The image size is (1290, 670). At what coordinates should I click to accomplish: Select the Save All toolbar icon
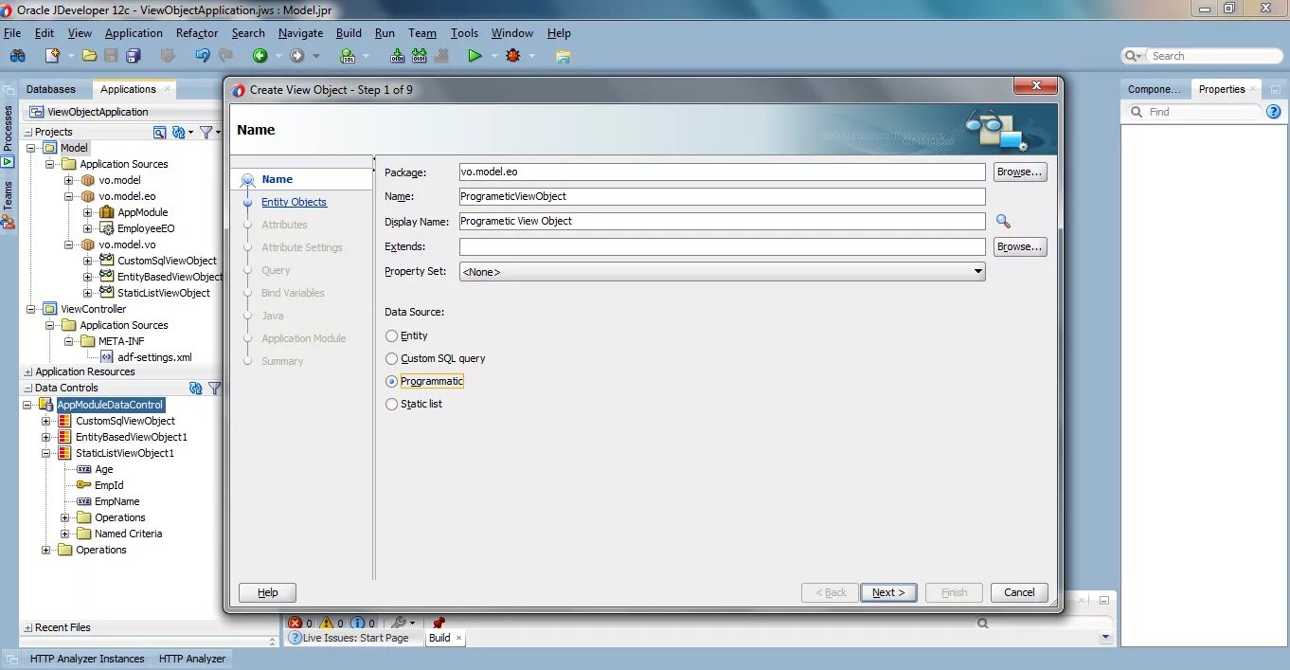(134, 56)
